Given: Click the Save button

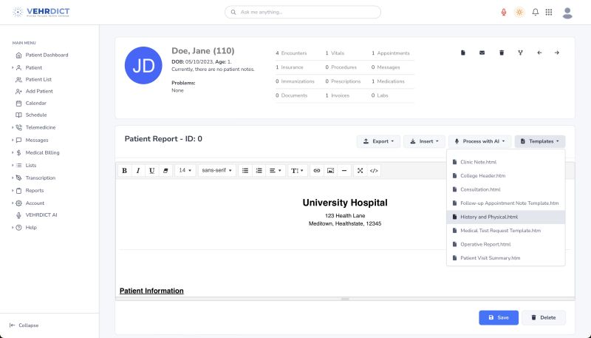Looking at the screenshot, I should click(498, 317).
